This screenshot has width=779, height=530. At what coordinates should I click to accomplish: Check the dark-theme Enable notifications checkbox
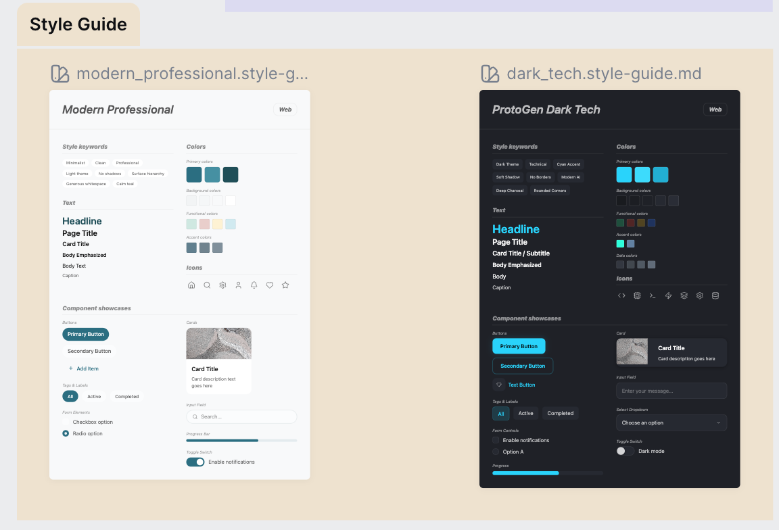click(496, 440)
